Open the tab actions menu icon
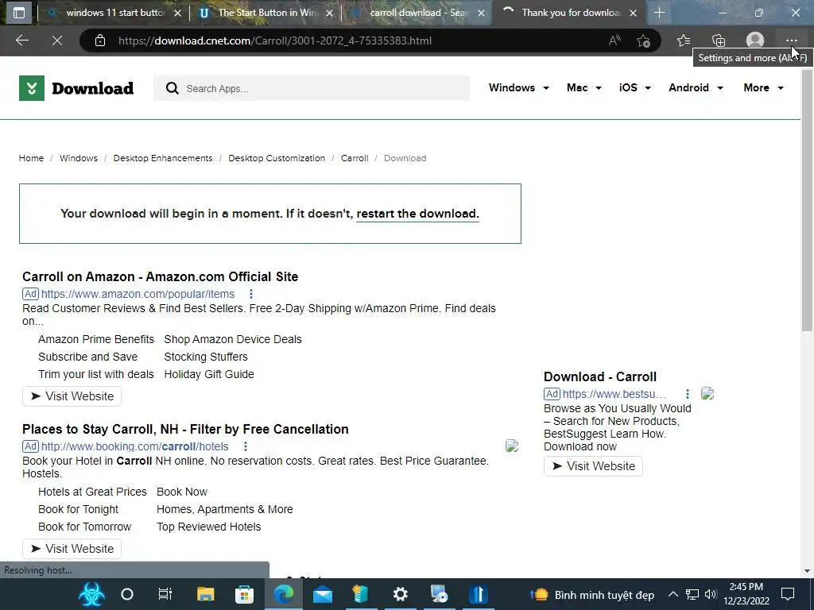This screenshot has height=610, width=814. click(19, 13)
